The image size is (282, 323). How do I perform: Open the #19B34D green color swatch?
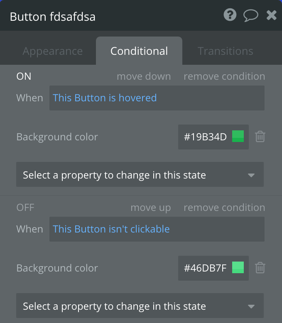pos(238,137)
